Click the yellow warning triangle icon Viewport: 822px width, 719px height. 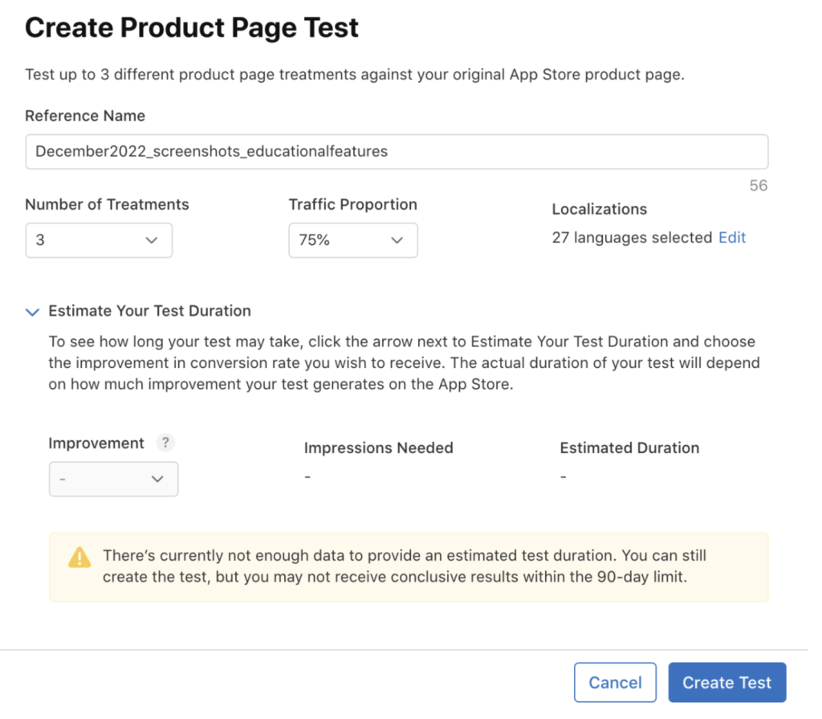[x=79, y=558]
